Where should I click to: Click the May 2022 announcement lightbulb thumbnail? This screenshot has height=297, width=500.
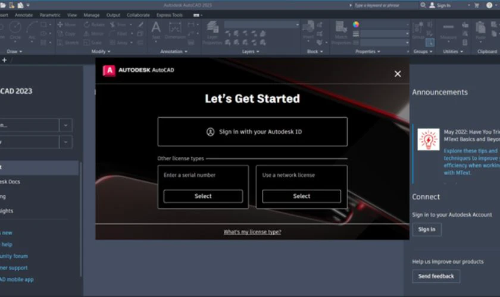(428, 140)
